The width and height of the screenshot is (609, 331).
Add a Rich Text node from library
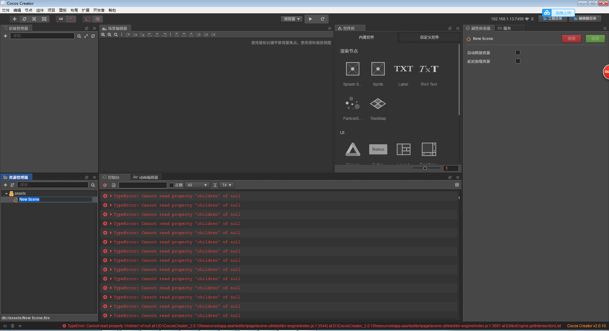(429, 74)
